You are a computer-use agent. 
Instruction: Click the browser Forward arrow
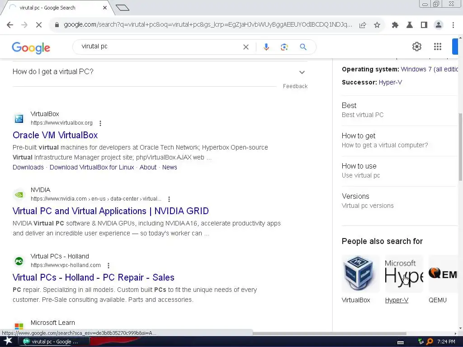click(x=24, y=25)
